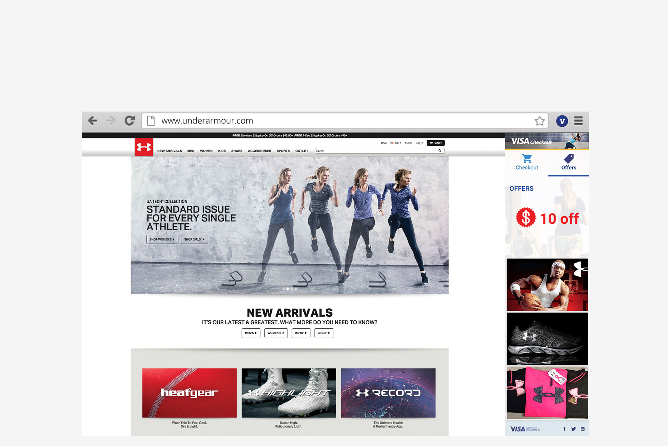The width and height of the screenshot is (668, 446).
Task: Click the browser forward arrow
Action: (111, 121)
